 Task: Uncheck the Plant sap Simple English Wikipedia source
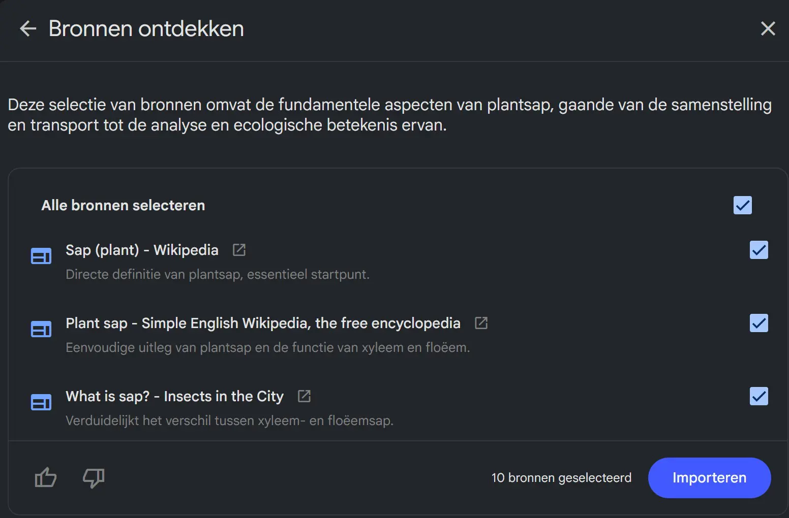click(x=758, y=323)
